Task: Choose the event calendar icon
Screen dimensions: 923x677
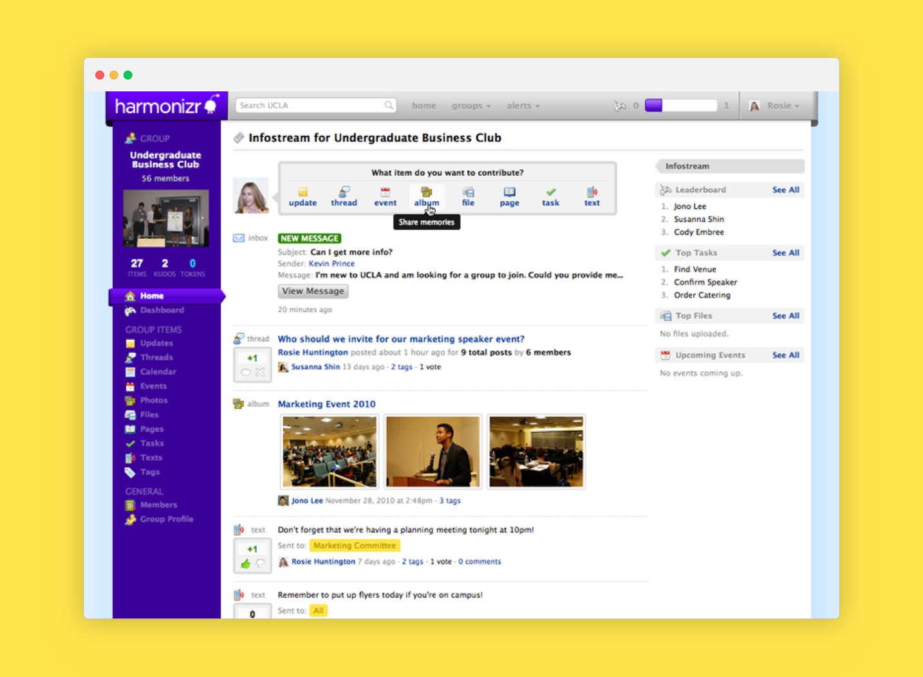Action: pyautogui.click(x=385, y=192)
